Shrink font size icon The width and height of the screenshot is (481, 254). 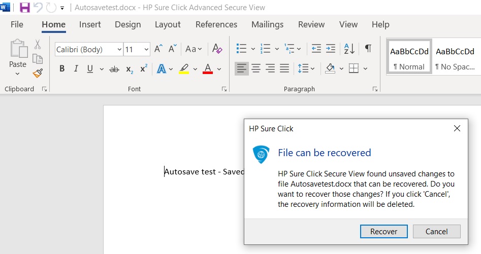click(x=173, y=49)
